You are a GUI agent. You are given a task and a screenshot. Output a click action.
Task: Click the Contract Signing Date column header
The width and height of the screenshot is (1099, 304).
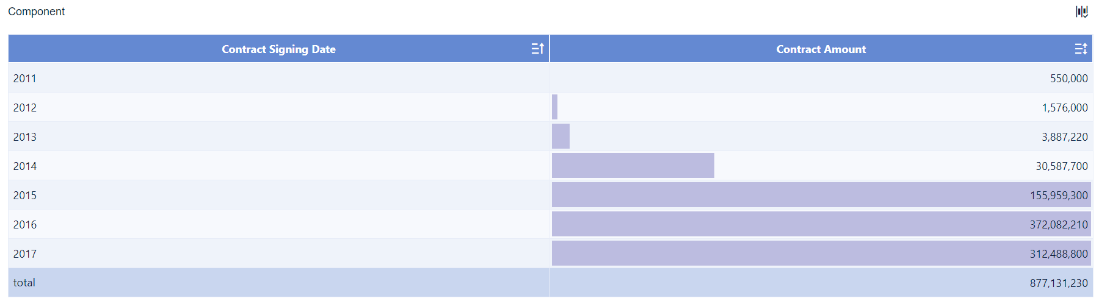point(278,49)
